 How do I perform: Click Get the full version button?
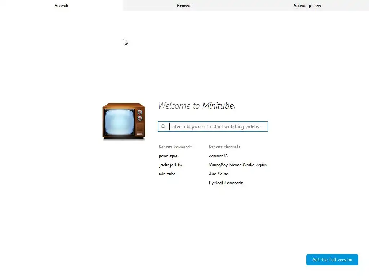[332, 259]
